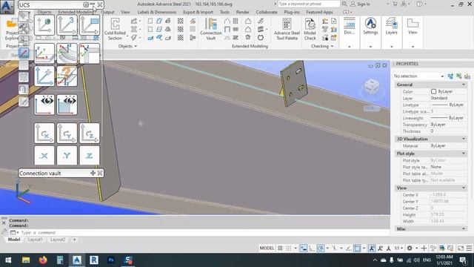
Task: Rotate UCS around Y axis icon
Action: pyautogui.click(x=67, y=133)
